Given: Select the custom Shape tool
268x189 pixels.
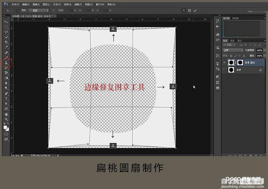Looking at the screenshot, I should point(6,109).
